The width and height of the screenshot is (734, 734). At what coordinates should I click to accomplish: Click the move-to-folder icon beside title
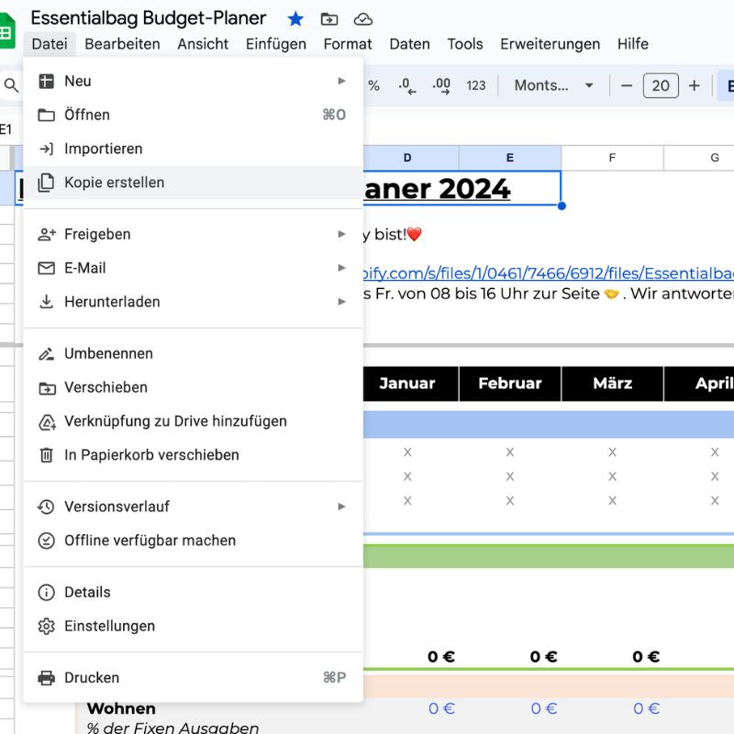pyautogui.click(x=328, y=19)
